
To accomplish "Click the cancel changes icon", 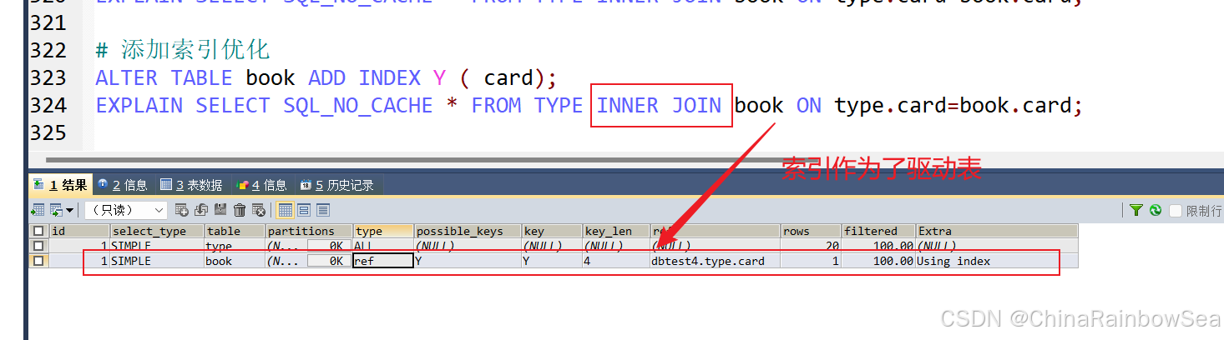I will [x=259, y=210].
